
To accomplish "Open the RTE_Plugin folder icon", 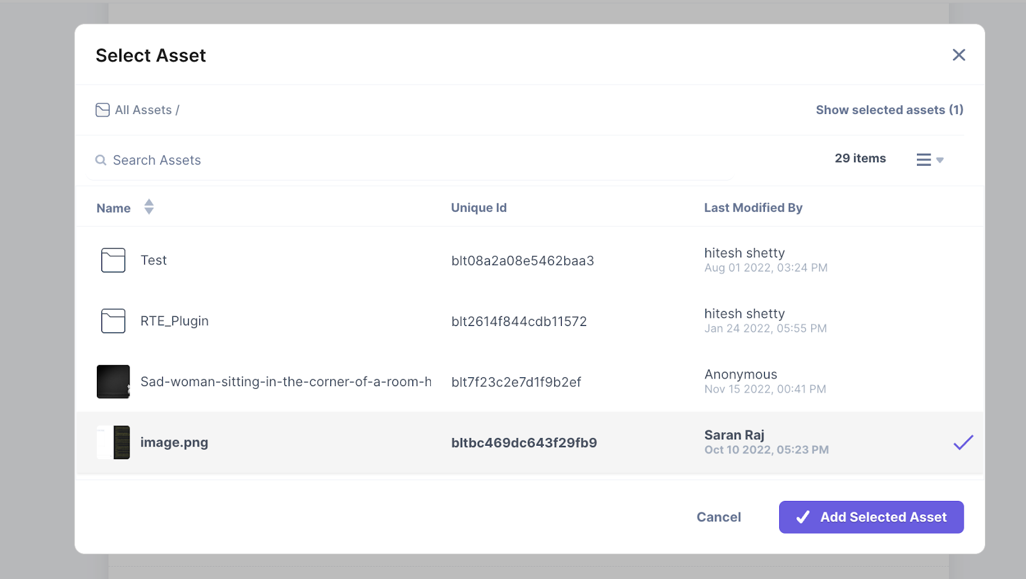I will (114, 321).
